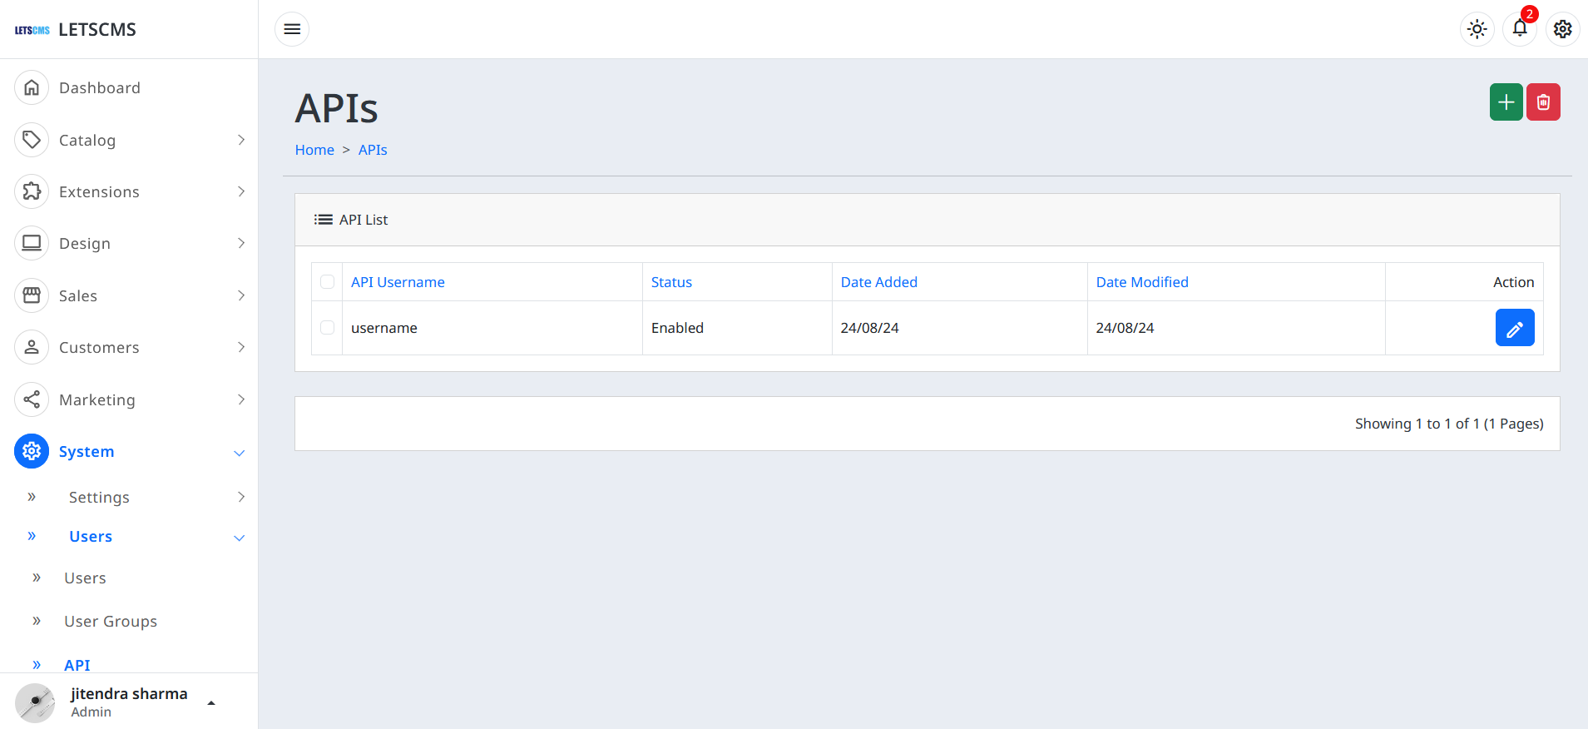1588x729 pixels.
Task: Click the red delete trash icon
Action: click(x=1543, y=102)
